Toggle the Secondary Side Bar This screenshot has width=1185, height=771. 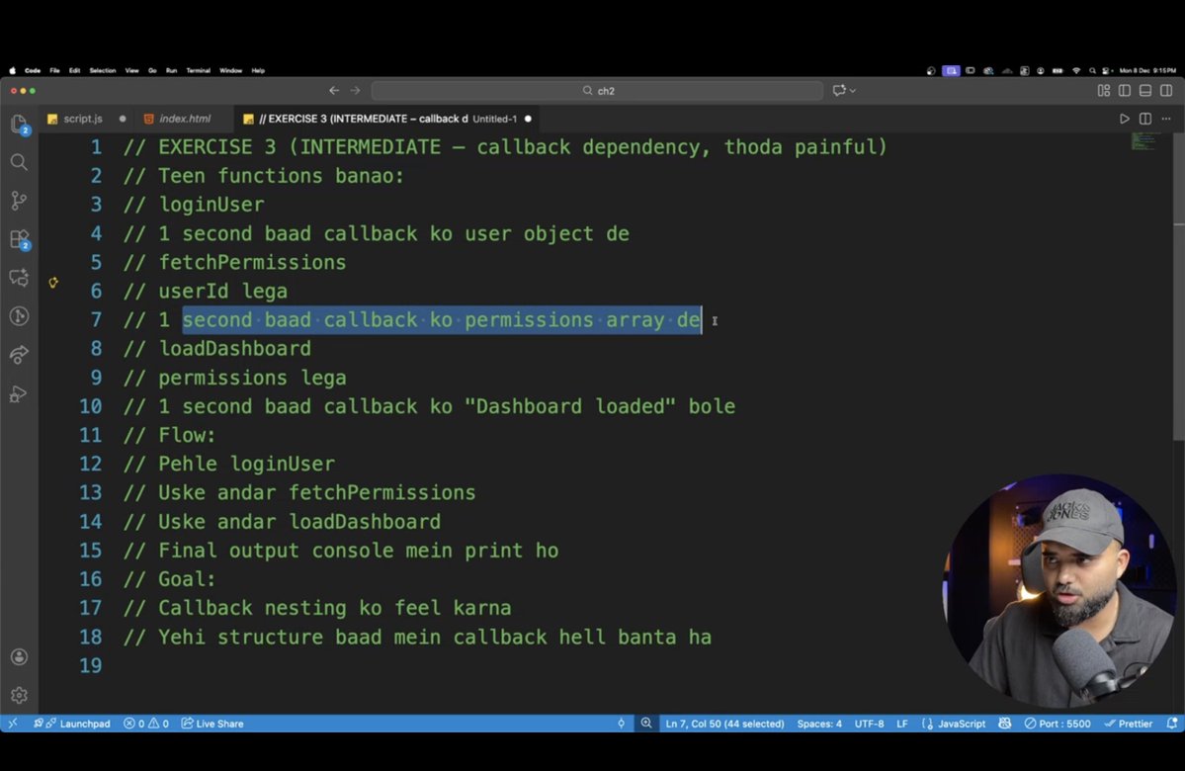[1167, 90]
